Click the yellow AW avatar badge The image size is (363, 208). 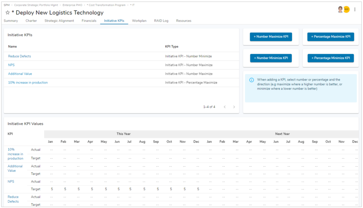346,10
